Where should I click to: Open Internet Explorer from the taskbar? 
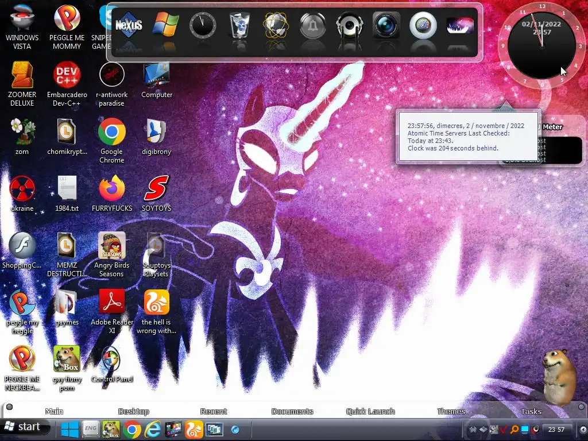click(x=153, y=430)
